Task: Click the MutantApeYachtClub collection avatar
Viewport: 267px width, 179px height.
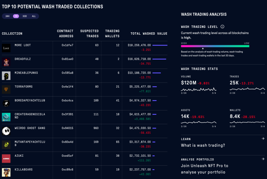Action: click(x=6, y=145)
